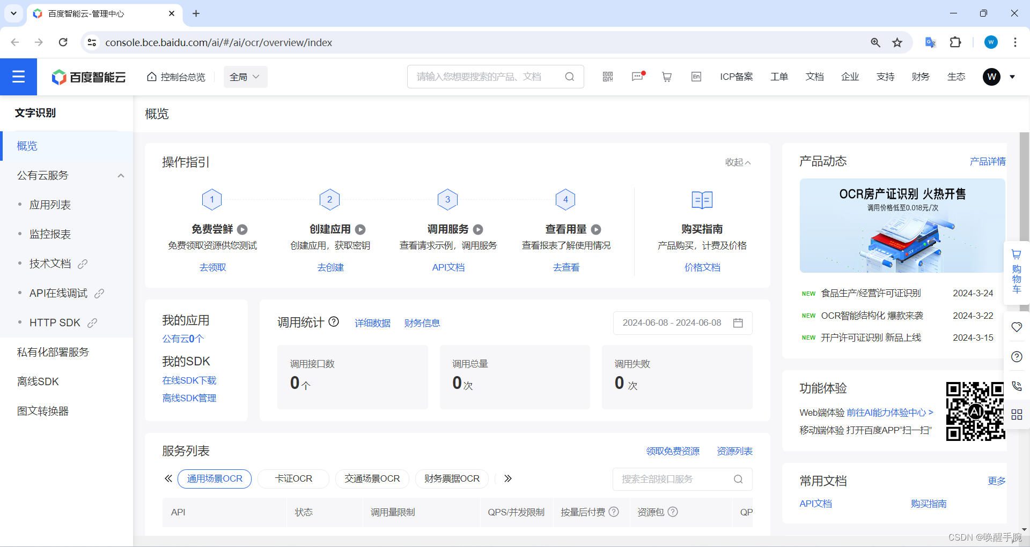Image resolution: width=1030 pixels, height=547 pixels.
Task: Switch to the 卡证OCR tab
Action: pos(293,478)
